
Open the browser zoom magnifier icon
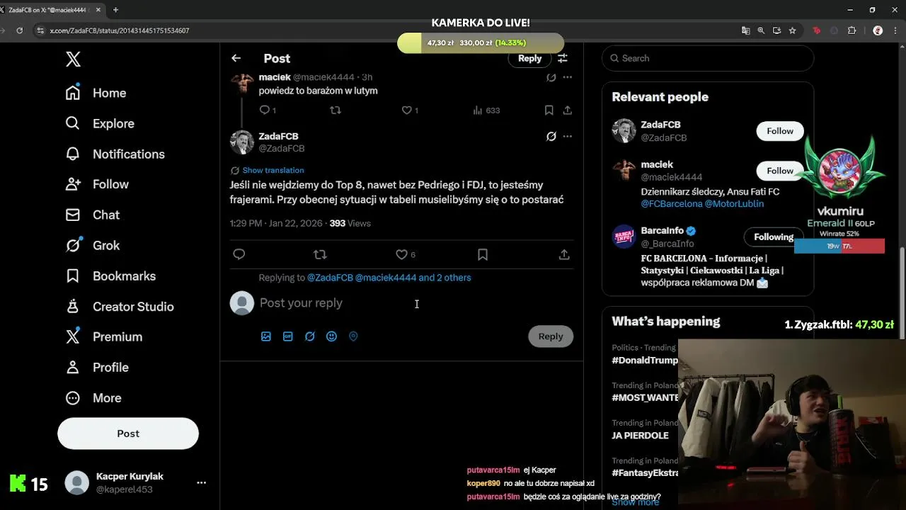click(761, 30)
